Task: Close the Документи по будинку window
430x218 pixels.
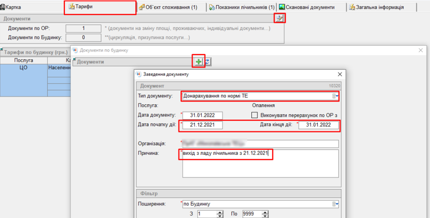Action: [421, 50]
